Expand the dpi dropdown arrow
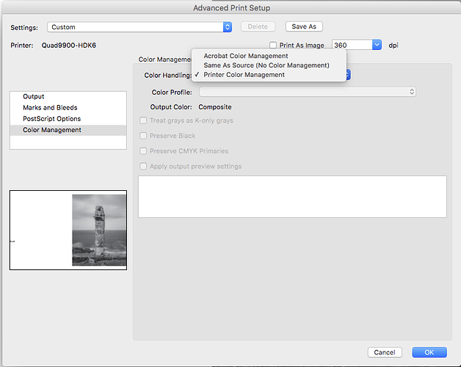 pyautogui.click(x=377, y=45)
